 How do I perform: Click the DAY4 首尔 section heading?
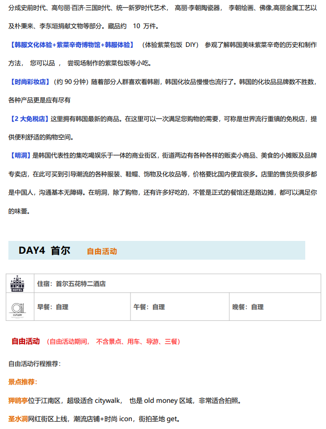(44, 250)
